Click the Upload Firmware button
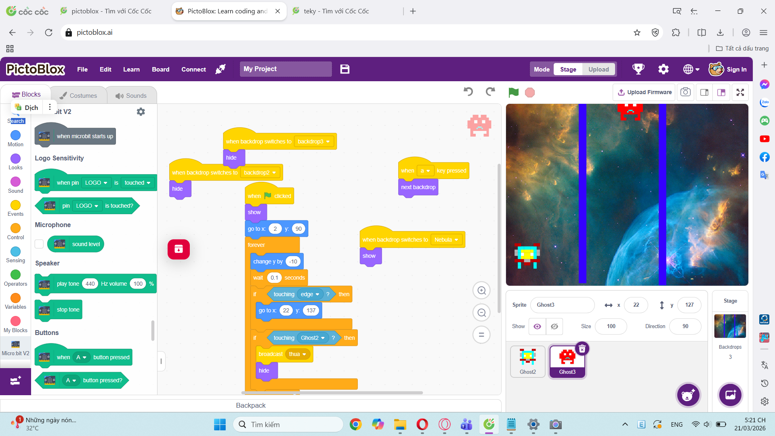The width and height of the screenshot is (775, 436). (645, 93)
